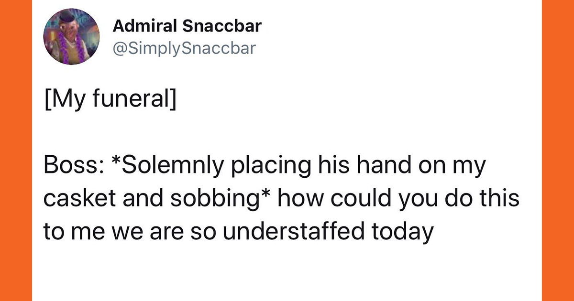
Task: Click the right orange border strip
Action: 558,150
